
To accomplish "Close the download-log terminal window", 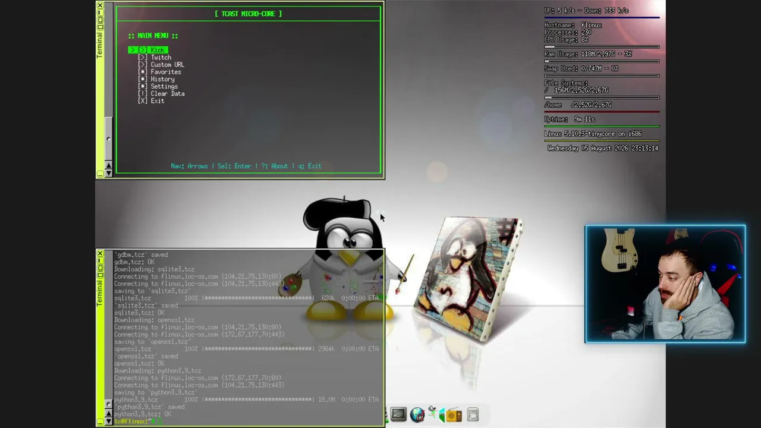I will point(100,254).
